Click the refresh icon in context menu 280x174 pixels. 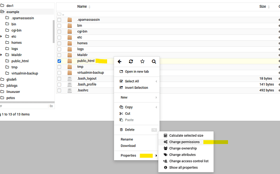coord(131,62)
